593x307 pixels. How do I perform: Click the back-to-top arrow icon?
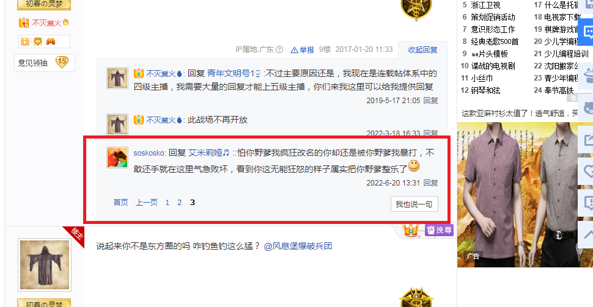tap(587, 234)
